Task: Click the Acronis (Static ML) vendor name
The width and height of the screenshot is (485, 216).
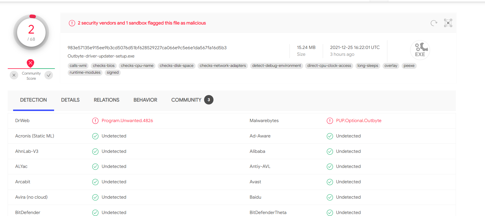Action: point(35,136)
